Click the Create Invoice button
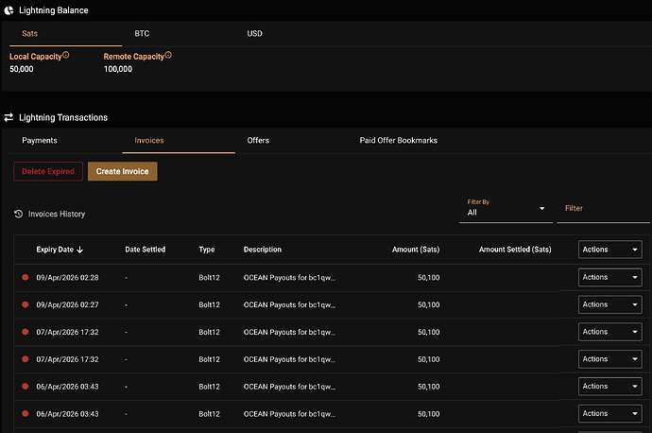 (122, 171)
